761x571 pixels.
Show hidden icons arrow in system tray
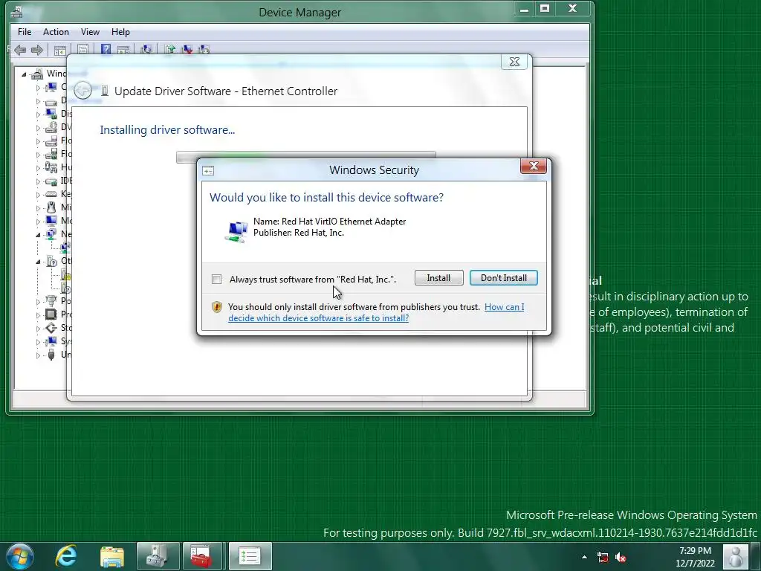[x=584, y=557]
